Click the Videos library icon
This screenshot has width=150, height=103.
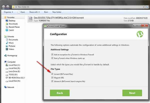tap(7, 49)
